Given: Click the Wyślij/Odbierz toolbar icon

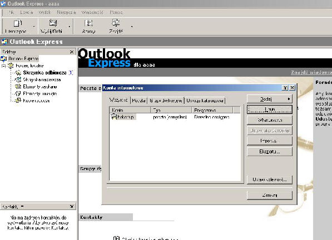Looking at the screenshot, I should point(53,23).
